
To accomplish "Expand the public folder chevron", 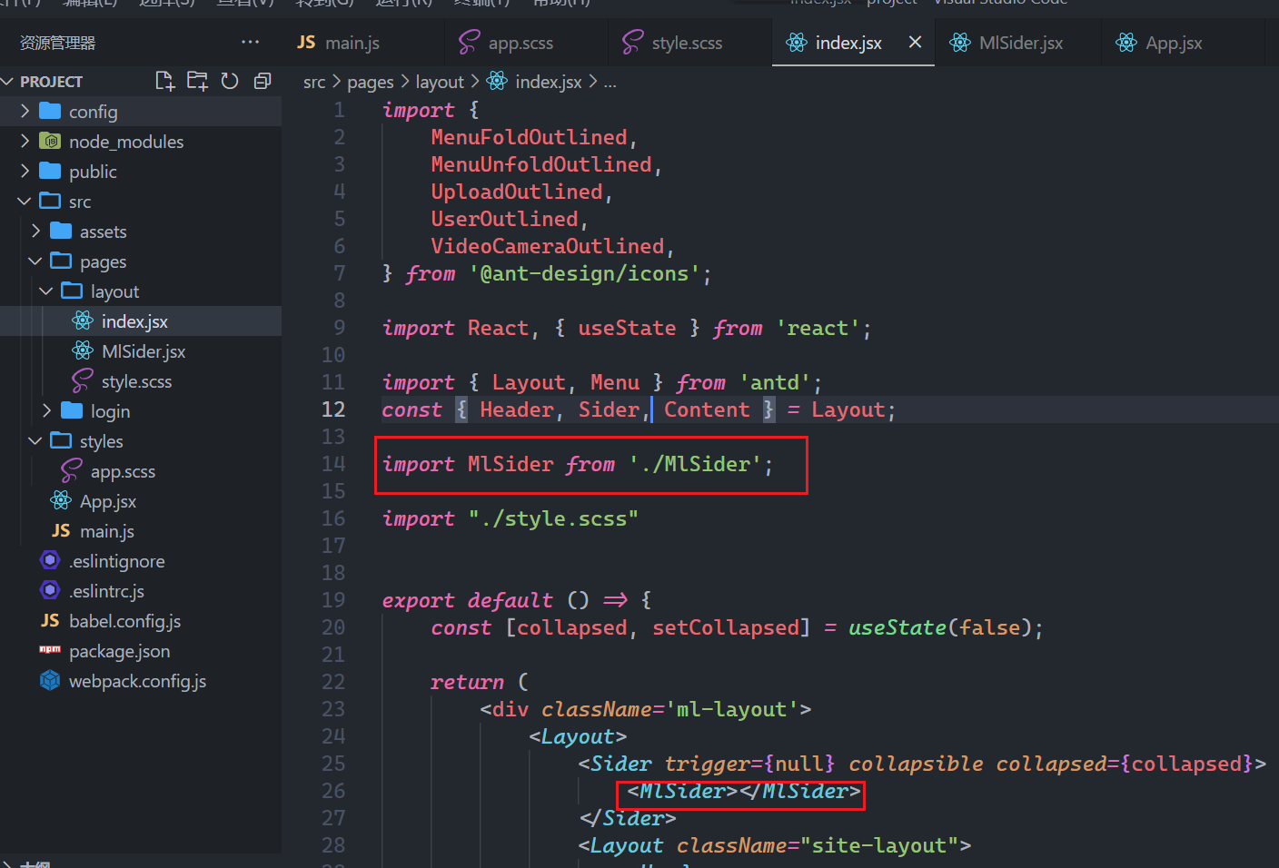I will (25, 172).
